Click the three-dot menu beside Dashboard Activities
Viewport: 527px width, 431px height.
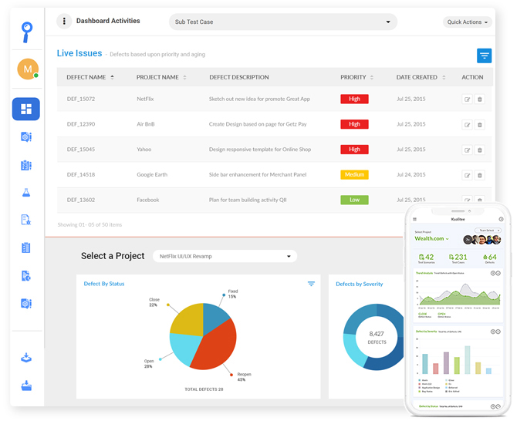(64, 21)
